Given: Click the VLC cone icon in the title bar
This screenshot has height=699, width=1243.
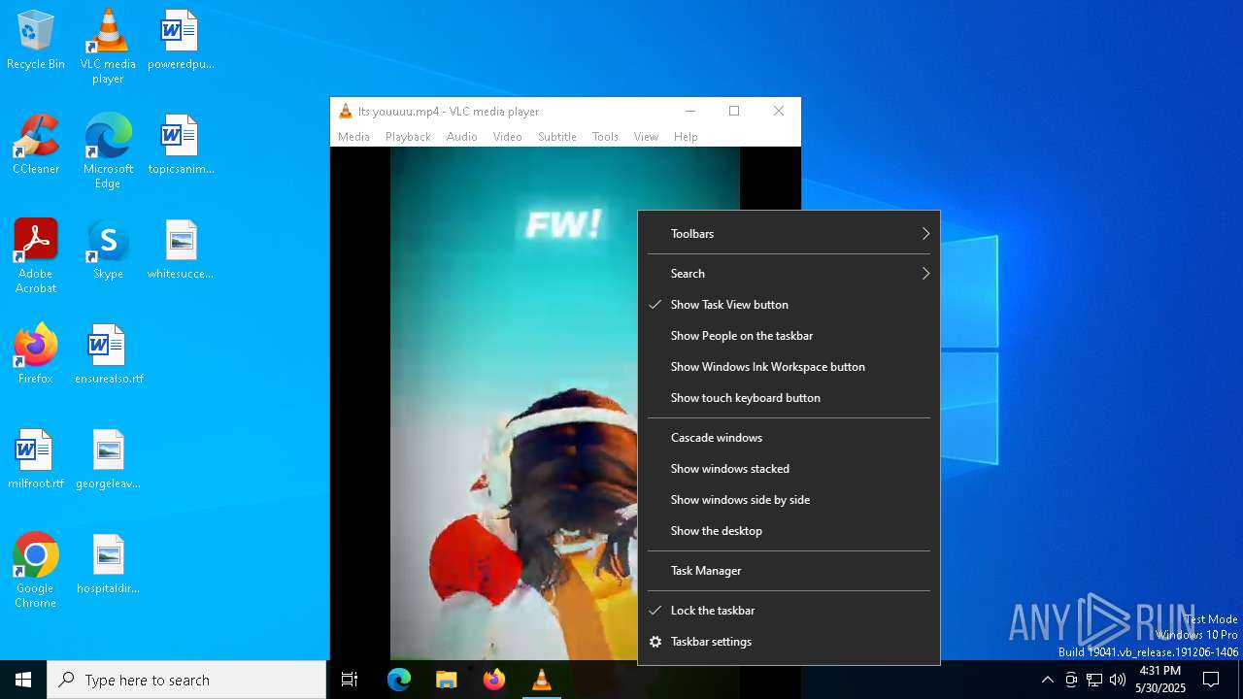Looking at the screenshot, I should [x=345, y=111].
